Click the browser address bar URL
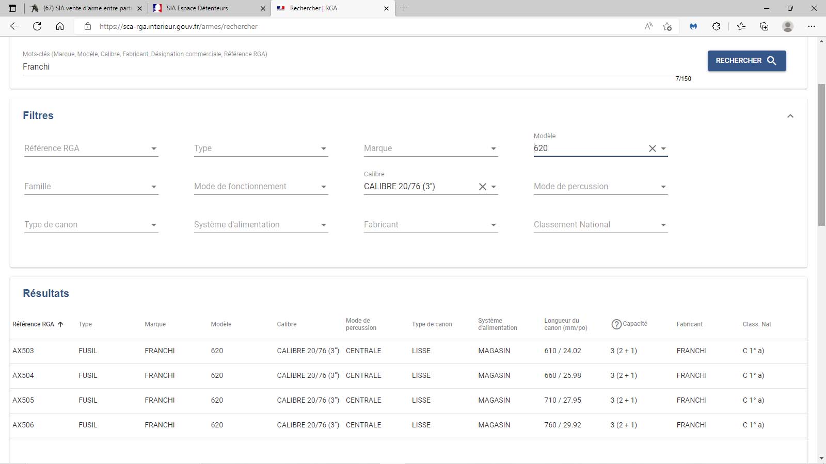 click(x=178, y=26)
